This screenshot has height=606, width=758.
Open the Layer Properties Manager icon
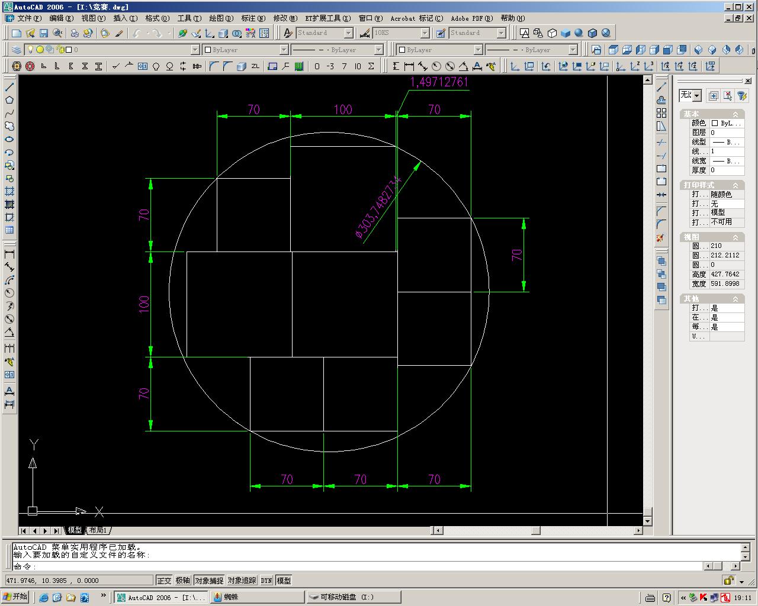[17, 50]
